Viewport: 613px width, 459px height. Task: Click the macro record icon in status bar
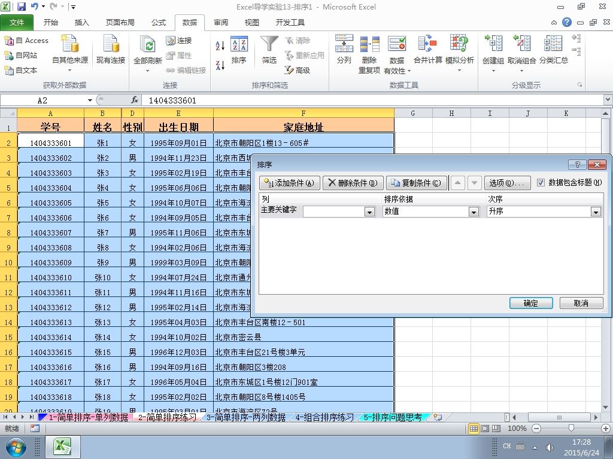(35, 429)
